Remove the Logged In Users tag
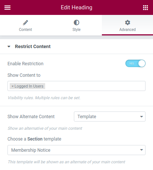Image resolution: width=153 pixels, height=170 pixels. point(12,86)
